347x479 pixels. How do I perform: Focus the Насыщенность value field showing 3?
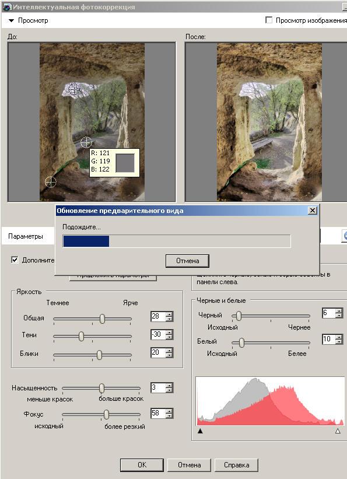coord(158,387)
